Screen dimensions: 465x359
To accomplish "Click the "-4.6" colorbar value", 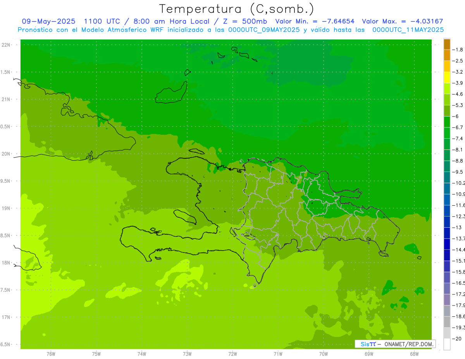I will (x=458, y=94).
